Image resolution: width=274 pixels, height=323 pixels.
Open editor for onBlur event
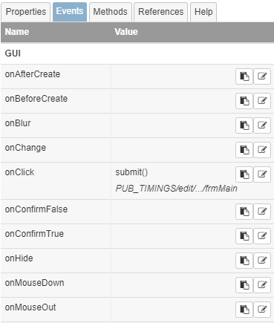(262, 125)
